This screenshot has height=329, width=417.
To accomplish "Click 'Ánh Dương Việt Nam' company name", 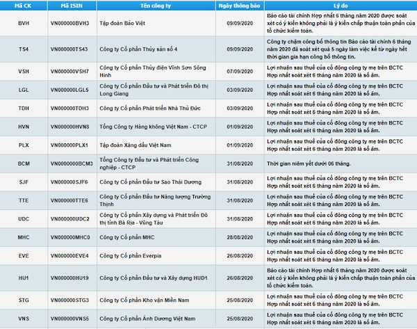I will point(147,319).
